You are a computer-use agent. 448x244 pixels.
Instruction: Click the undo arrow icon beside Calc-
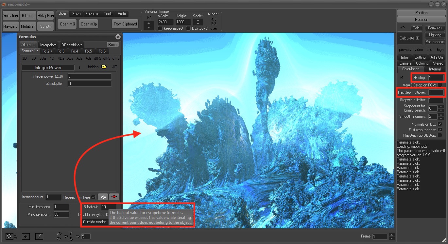(x=403, y=28)
